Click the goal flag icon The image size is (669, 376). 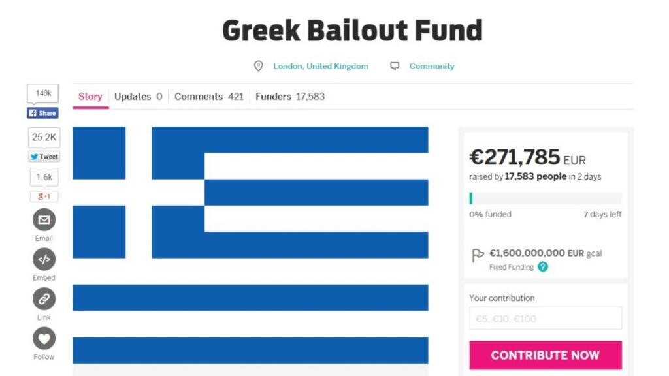click(x=478, y=255)
